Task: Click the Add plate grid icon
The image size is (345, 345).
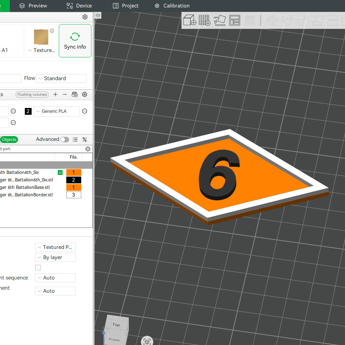Action: pyautogui.click(x=205, y=20)
